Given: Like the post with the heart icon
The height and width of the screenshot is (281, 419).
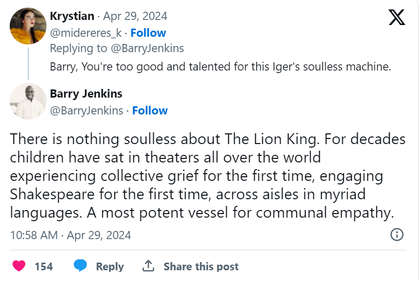Looking at the screenshot, I should 19,266.
